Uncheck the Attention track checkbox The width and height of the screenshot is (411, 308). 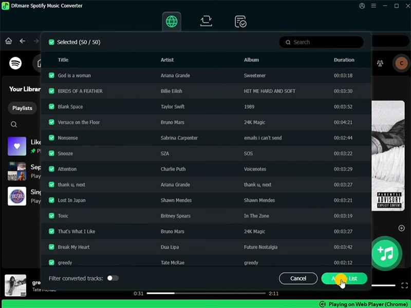click(x=51, y=169)
